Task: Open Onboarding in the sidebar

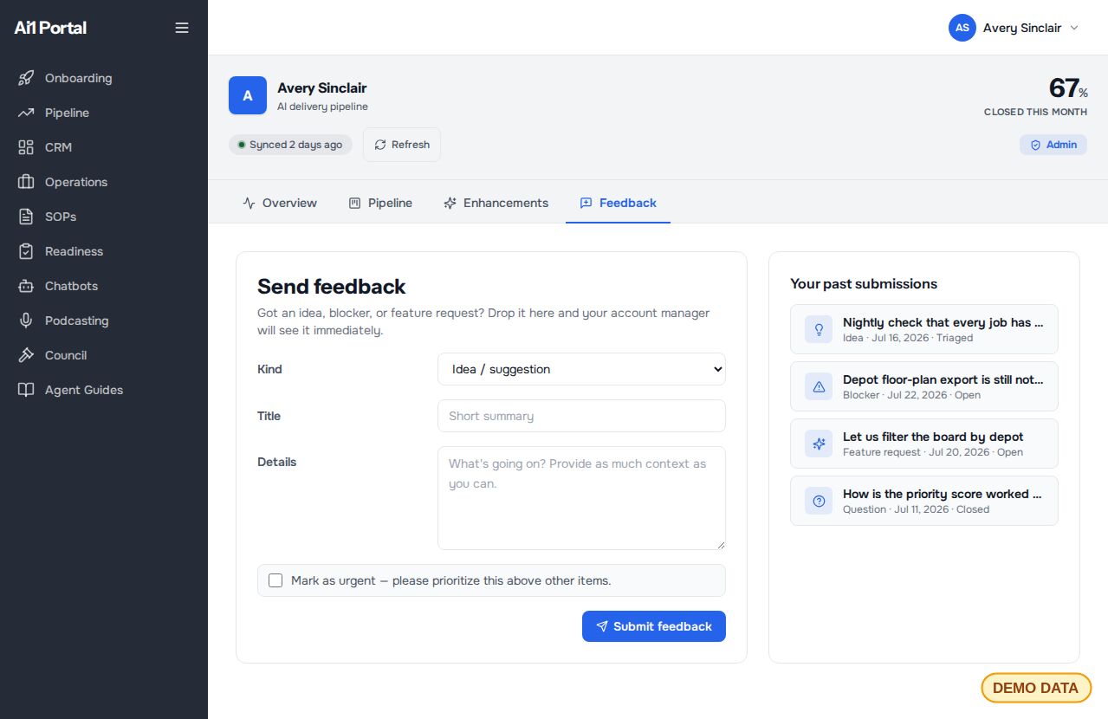Action: pos(104,78)
